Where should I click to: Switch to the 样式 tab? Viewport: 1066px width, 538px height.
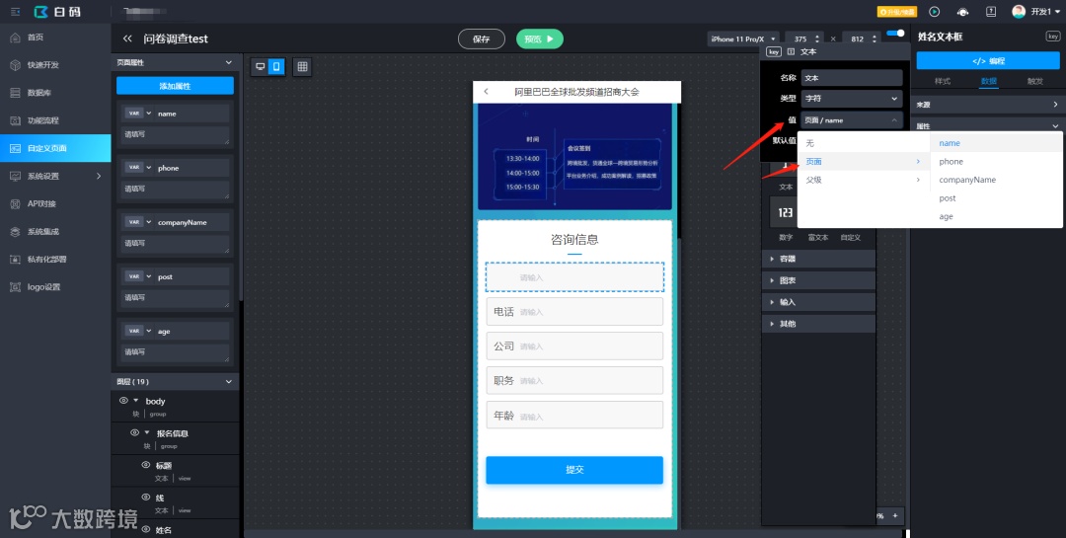(943, 81)
